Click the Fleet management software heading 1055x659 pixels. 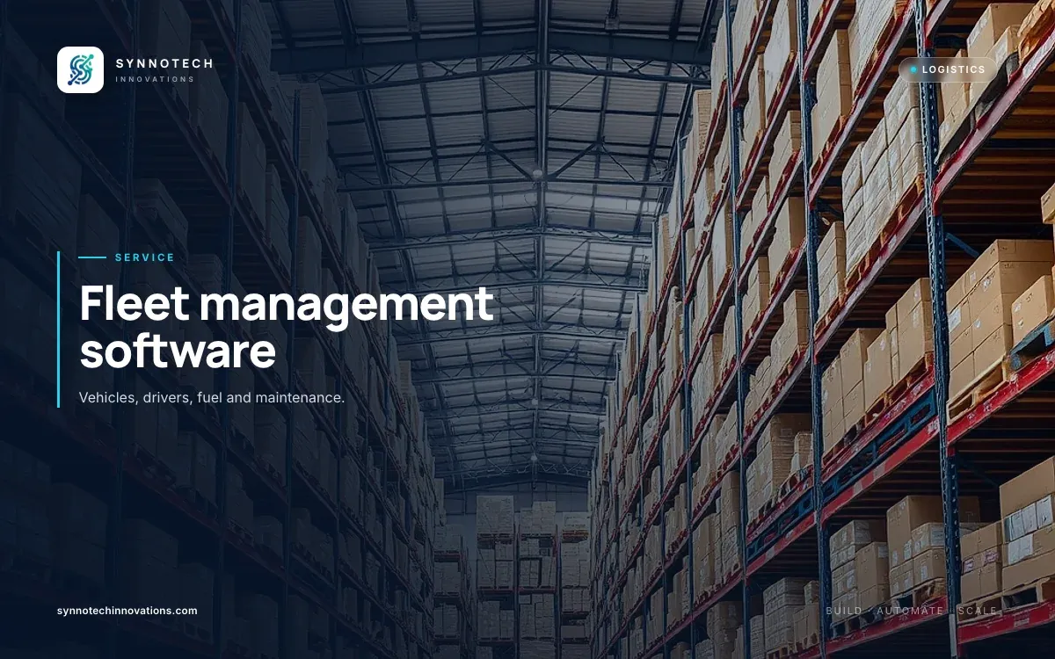[x=287, y=326]
